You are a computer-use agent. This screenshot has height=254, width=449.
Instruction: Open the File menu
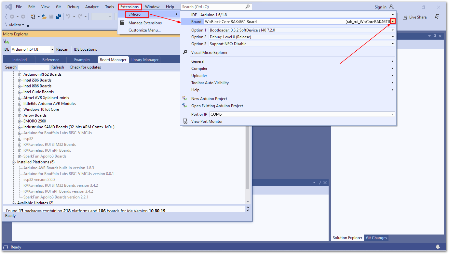point(19,7)
